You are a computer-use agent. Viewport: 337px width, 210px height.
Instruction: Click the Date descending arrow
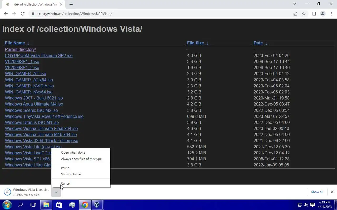(266, 43)
